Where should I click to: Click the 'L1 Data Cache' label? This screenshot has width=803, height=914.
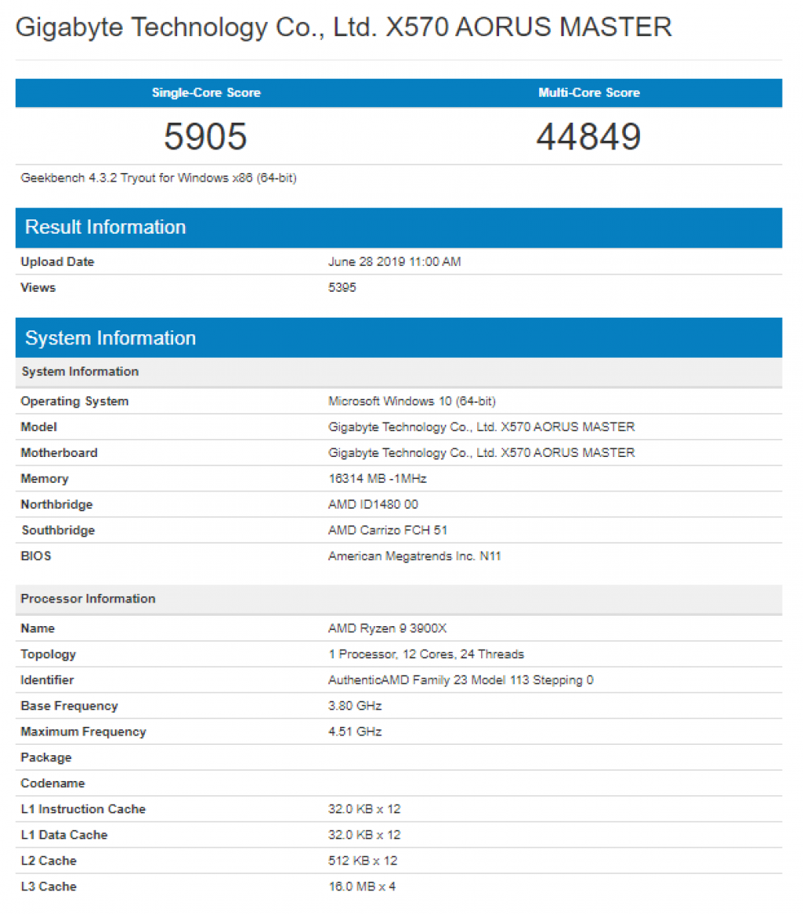(x=65, y=835)
